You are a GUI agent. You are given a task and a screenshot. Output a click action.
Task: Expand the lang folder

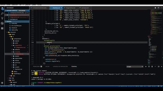pos(8,78)
